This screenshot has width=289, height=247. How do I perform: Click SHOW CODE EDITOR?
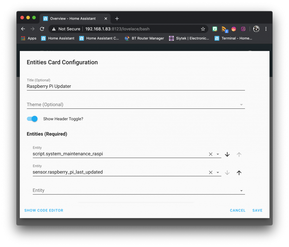[44, 210]
